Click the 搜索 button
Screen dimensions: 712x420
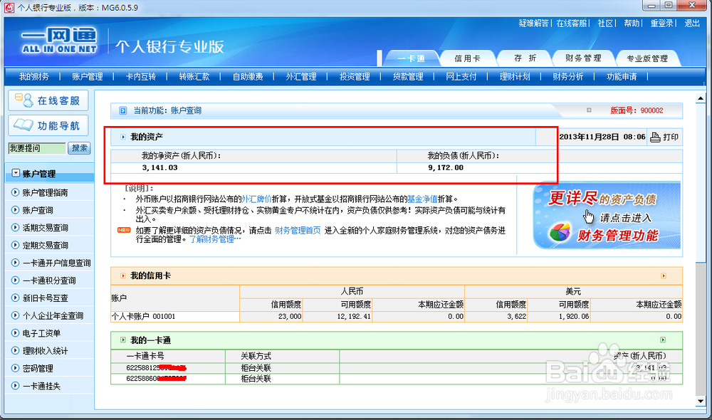[x=80, y=148]
